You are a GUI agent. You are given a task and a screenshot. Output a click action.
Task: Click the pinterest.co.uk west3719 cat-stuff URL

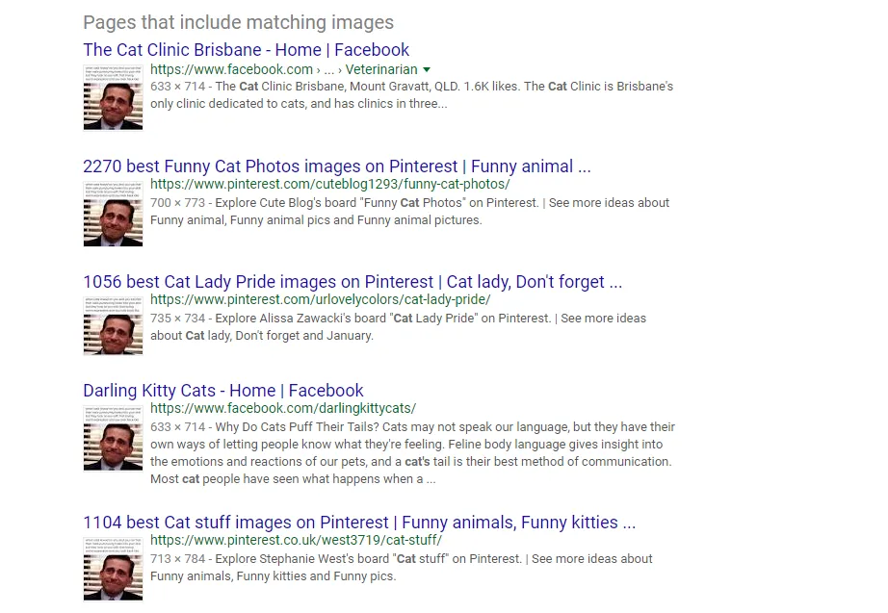pyautogui.click(x=296, y=540)
